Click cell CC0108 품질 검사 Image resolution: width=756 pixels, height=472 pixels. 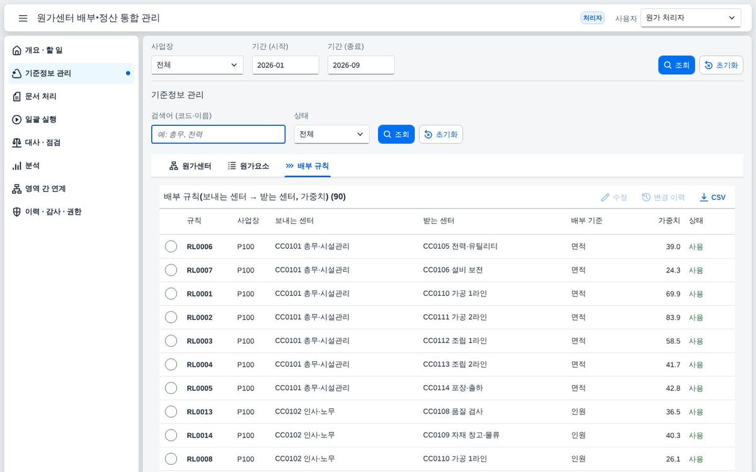(x=453, y=412)
